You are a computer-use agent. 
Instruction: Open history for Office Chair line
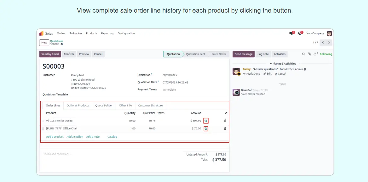(206, 128)
